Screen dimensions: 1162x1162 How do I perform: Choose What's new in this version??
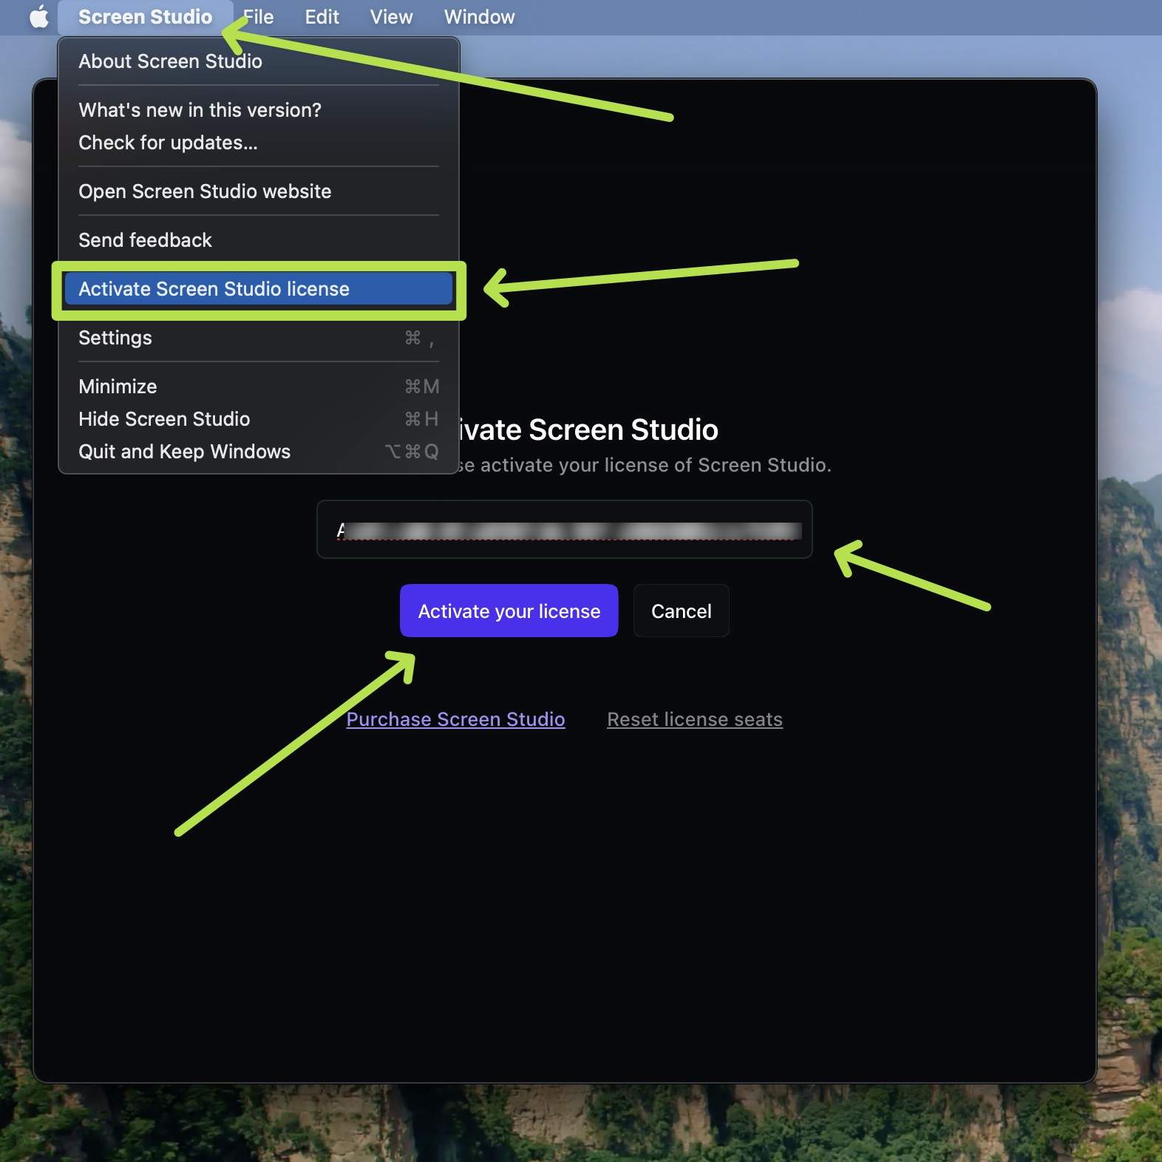click(x=200, y=110)
